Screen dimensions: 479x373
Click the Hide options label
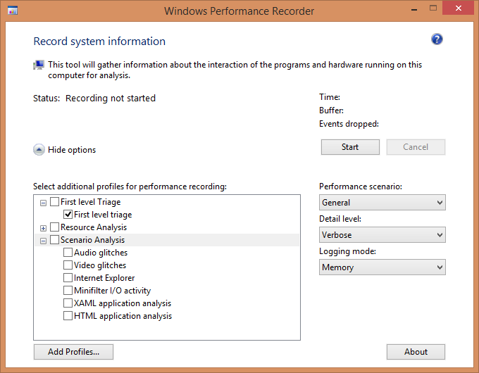pyautogui.click(x=72, y=150)
